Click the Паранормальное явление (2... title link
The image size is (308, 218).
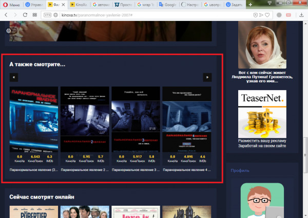coord(34,170)
